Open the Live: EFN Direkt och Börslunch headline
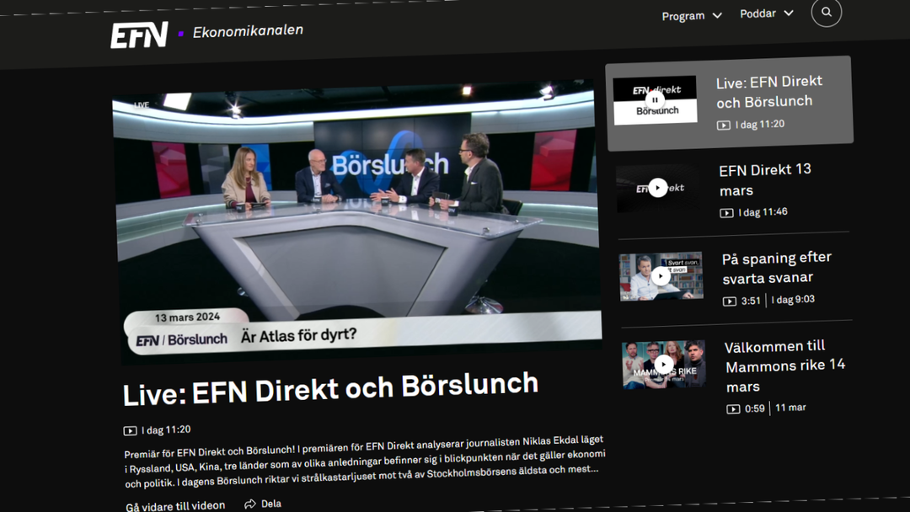Viewport: 910px width, 512px height. tap(331, 388)
